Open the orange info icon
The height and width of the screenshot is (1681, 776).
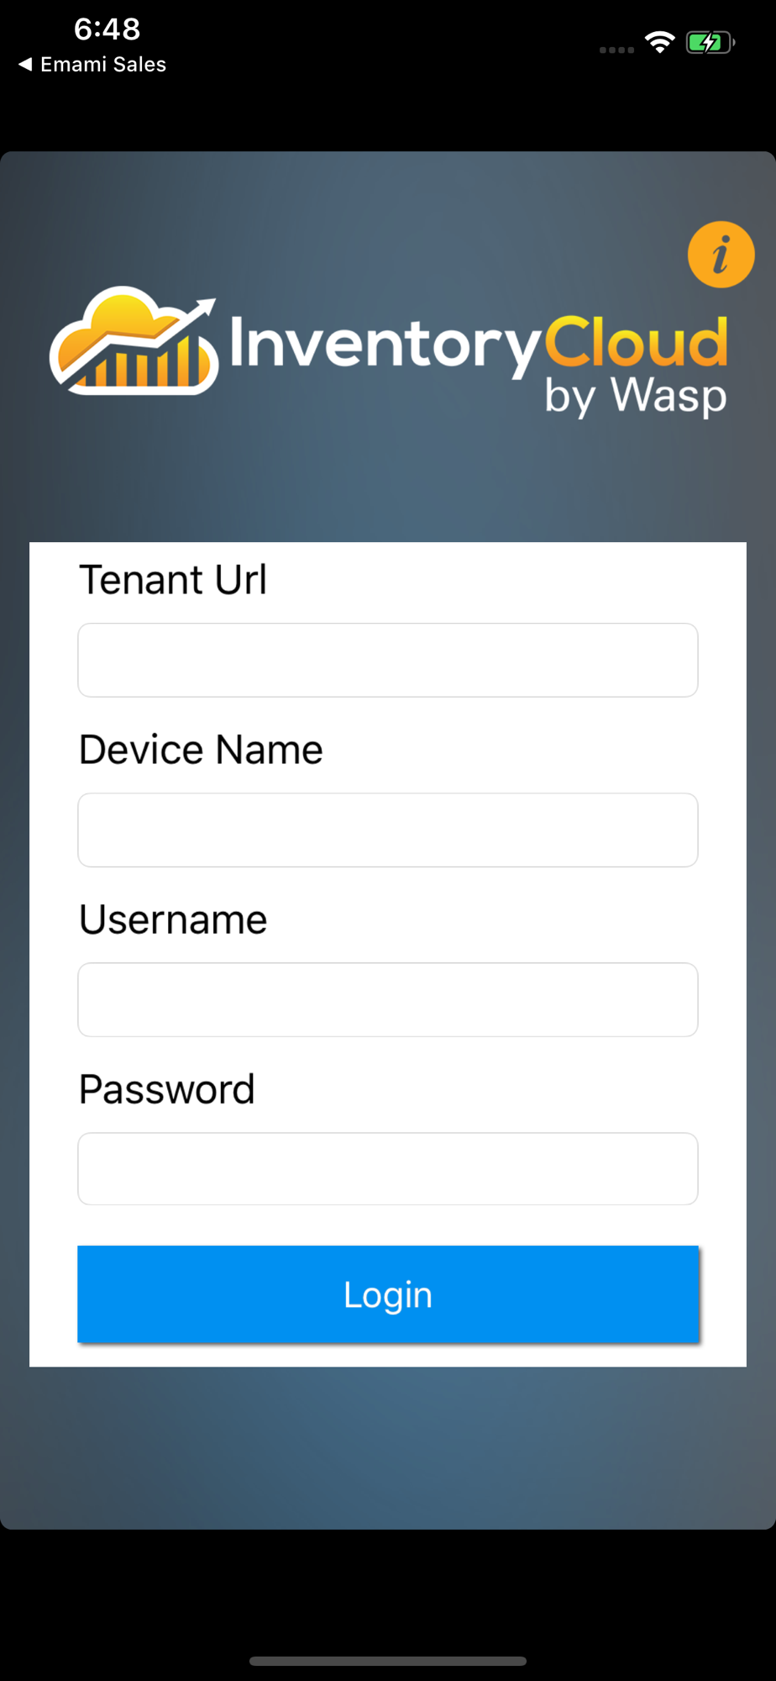[x=721, y=255]
